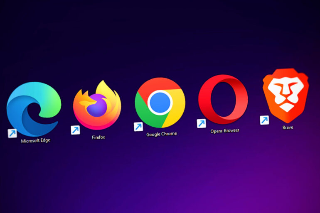
Task: Click the Brave lion shortcut icon
Action: point(286,95)
